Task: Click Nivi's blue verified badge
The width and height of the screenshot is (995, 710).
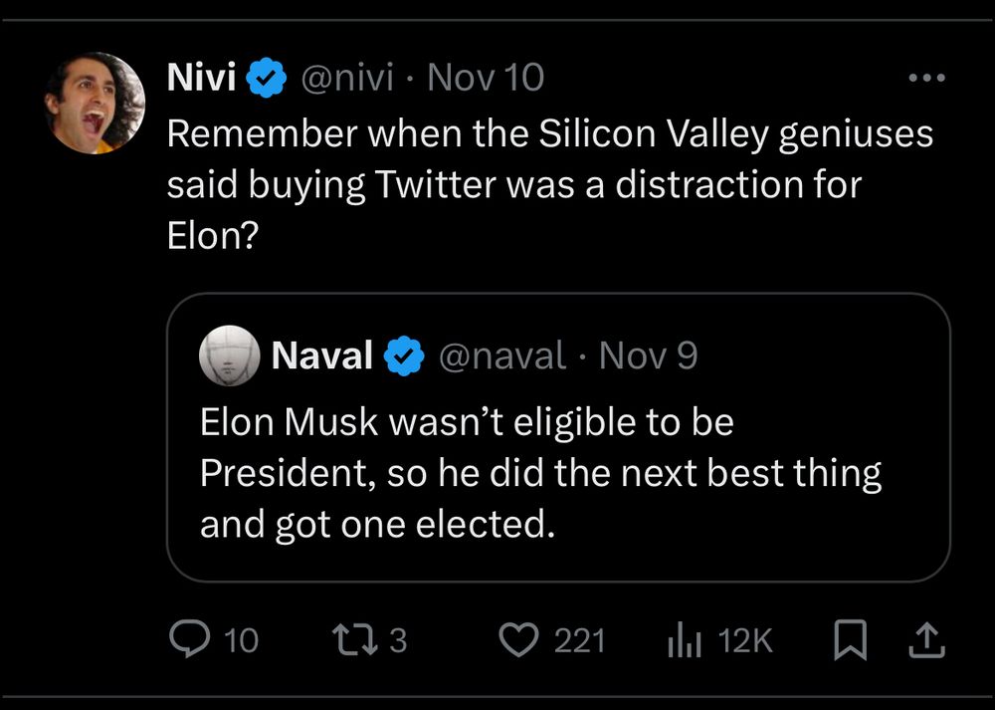Action: click(266, 79)
